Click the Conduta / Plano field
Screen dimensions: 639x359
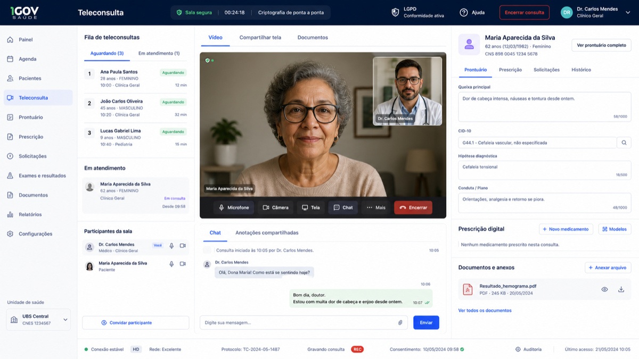[x=545, y=203]
